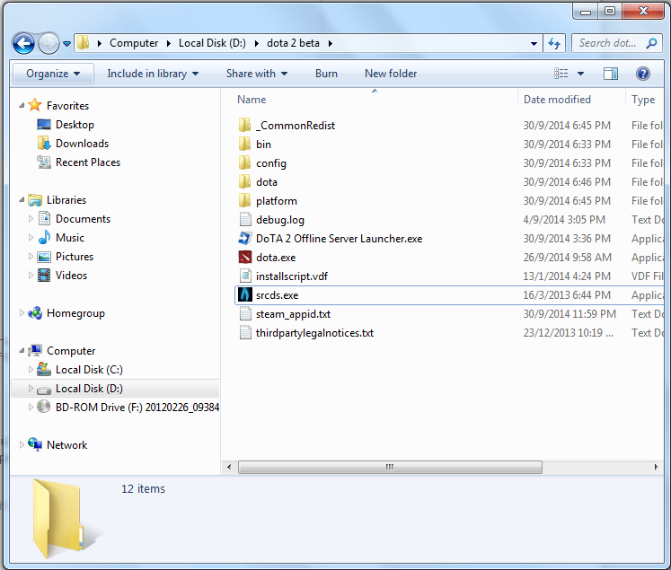The height and width of the screenshot is (570, 671).
Task: Open the address bar previous locations dropdown
Action: coord(534,44)
